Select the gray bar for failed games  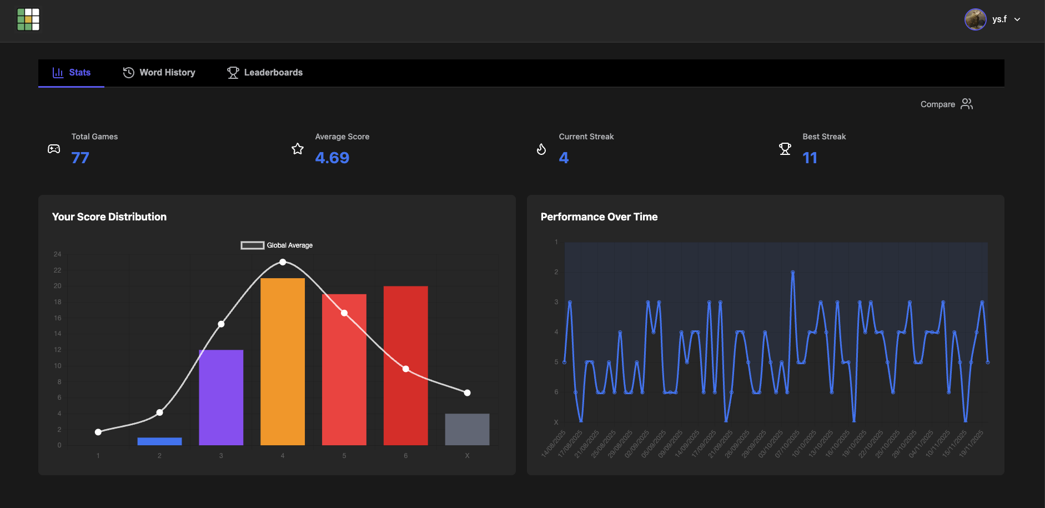467,429
